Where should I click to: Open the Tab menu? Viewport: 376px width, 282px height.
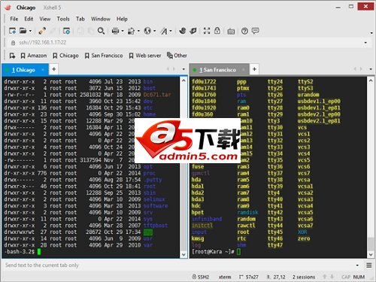80,19
